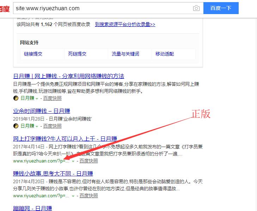Click the description text starting 日月赚是一个提供免费正规网赚项目

[106, 88]
